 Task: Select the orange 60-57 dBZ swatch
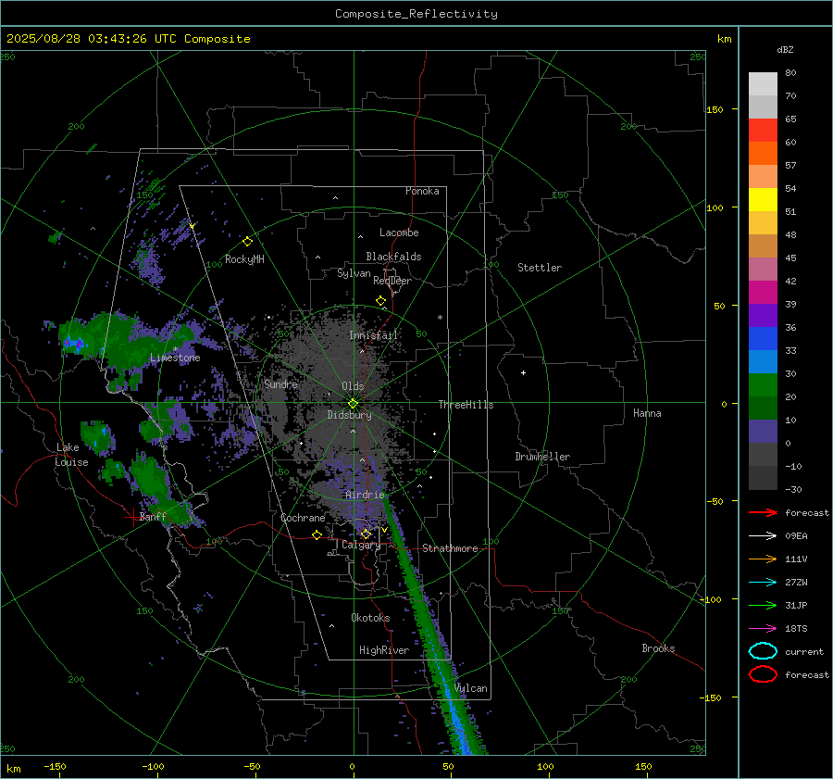763,153
